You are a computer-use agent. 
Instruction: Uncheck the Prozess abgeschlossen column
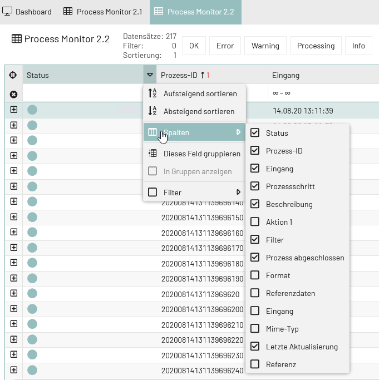255,258
